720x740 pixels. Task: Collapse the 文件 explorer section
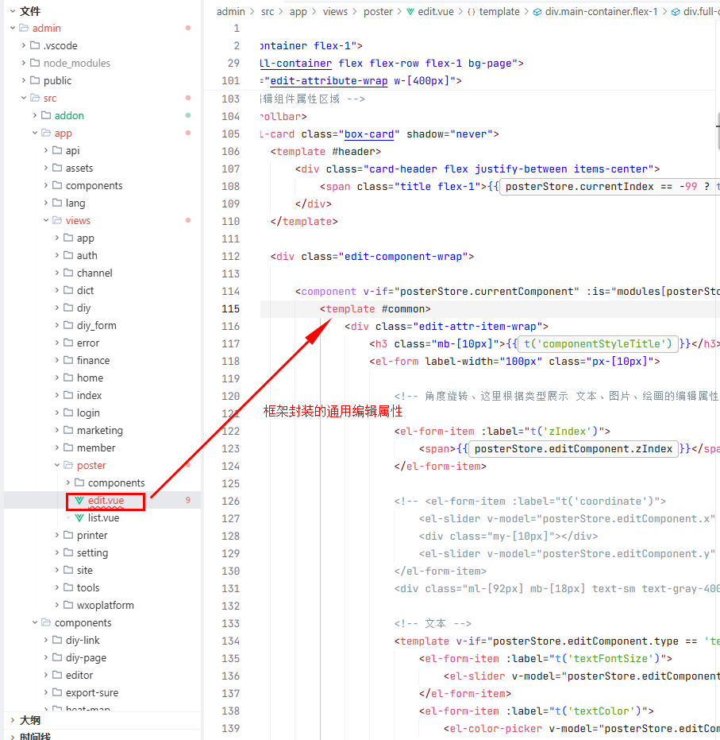tap(12, 11)
